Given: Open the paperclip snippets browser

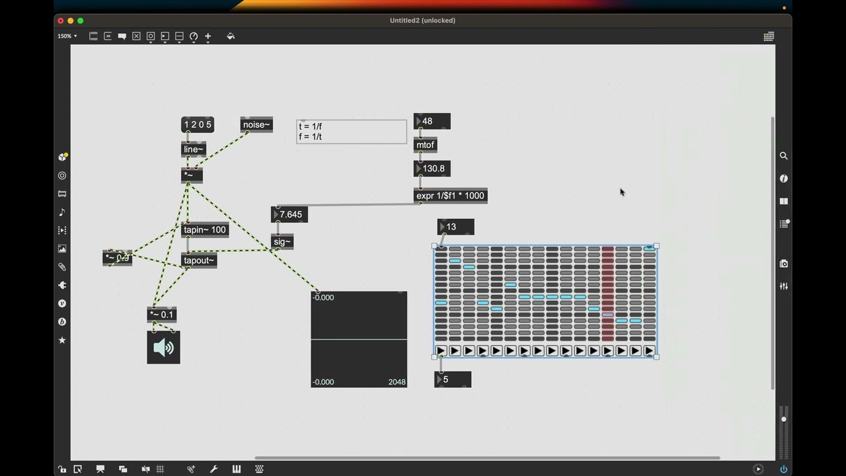Looking at the screenshot, I should pos(62,267).
